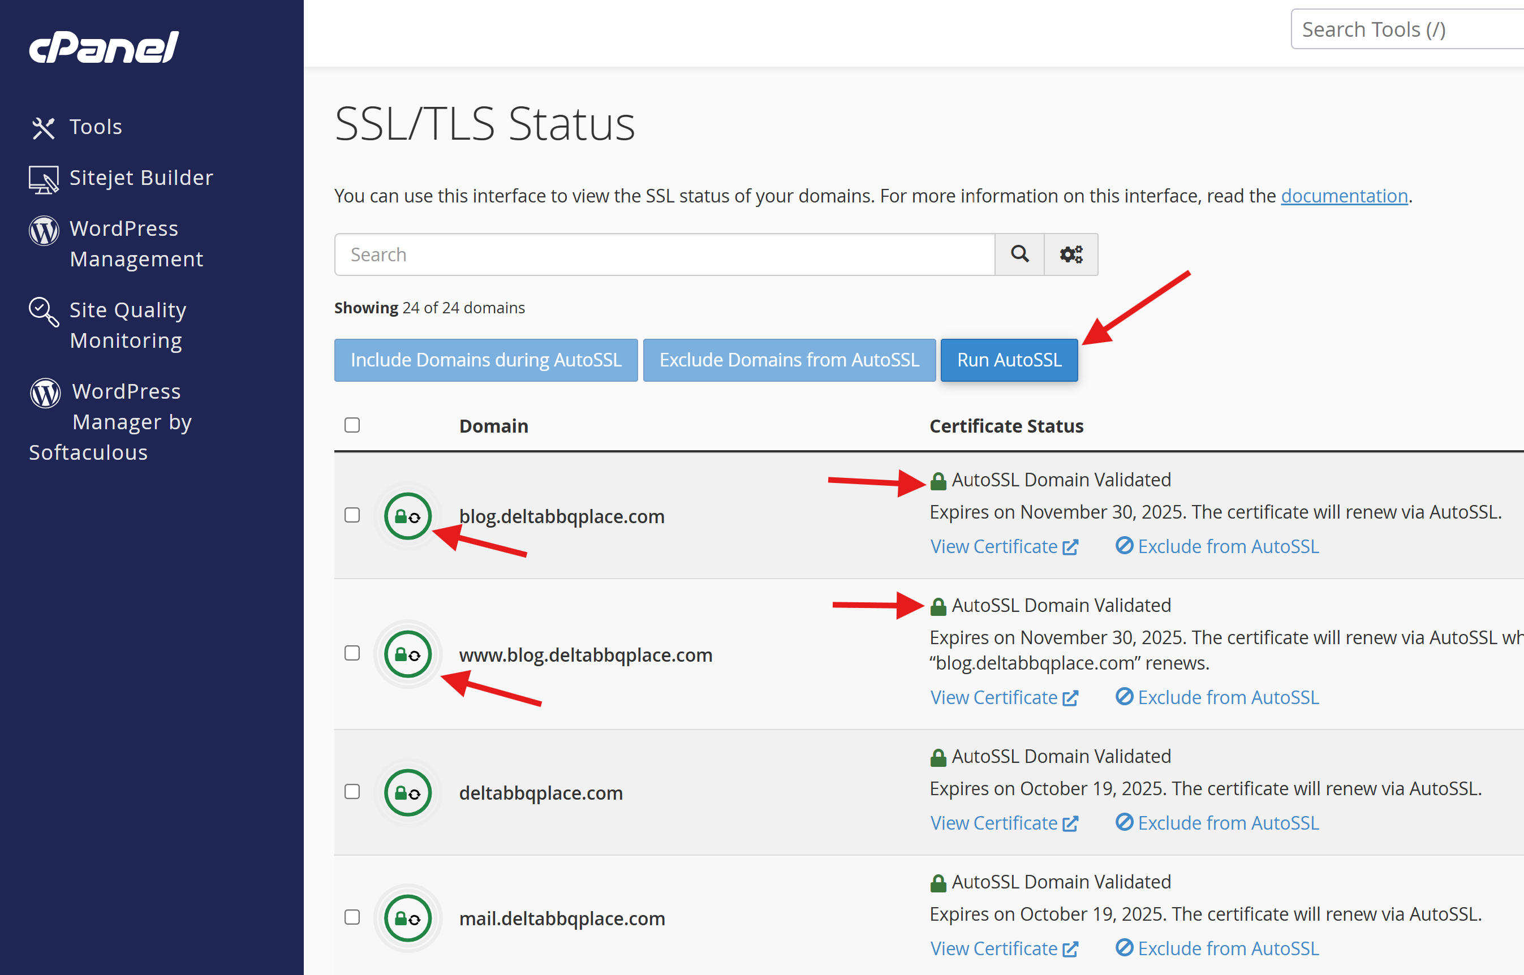1524x975 pixels.
Task: Select all domains with header checkbox
Action: 352,425
